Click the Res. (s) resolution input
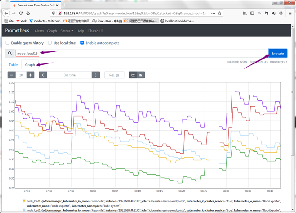The image size is (296, 213). [x=114, y=75]
